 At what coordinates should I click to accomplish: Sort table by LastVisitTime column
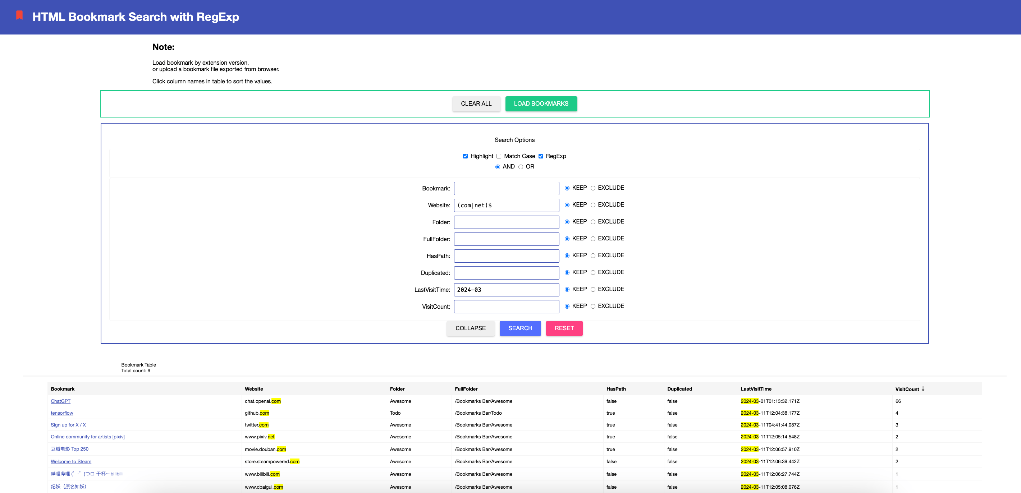[x=756, y=389]
